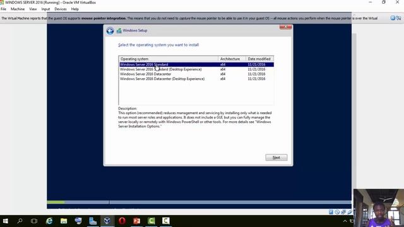This screenshot has width=404, height=227.
Task: Click the USB device status icon
Action: (x=350, y=212)
